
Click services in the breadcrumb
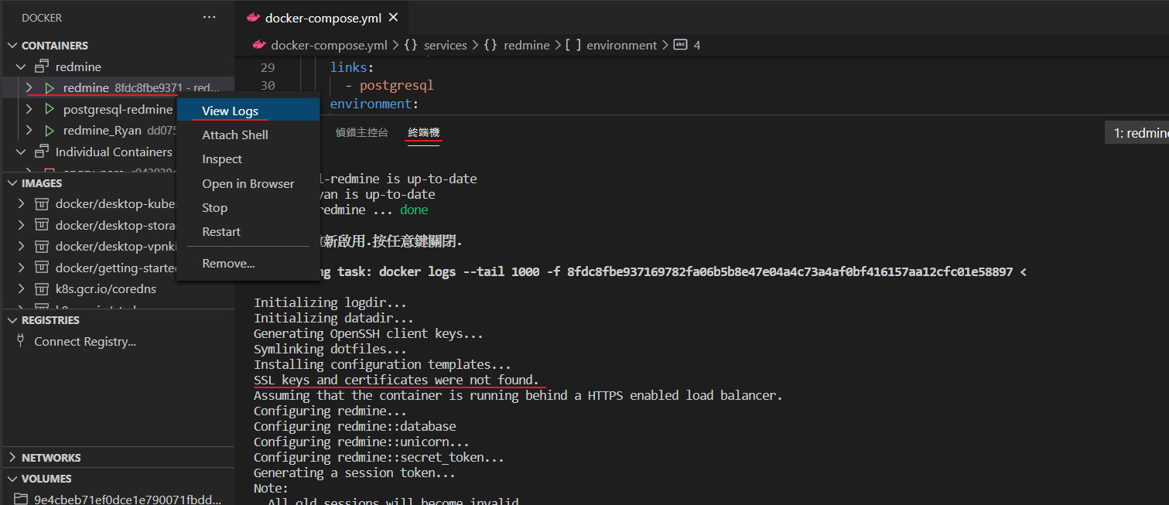pyautogui.click(x=446, y=45)
